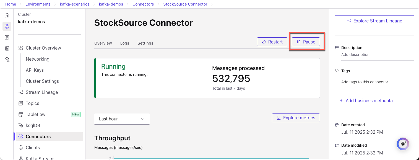419x160 pixels.
Task: Open Cluster Overview in the sidebar
Action: click(43, 48)
